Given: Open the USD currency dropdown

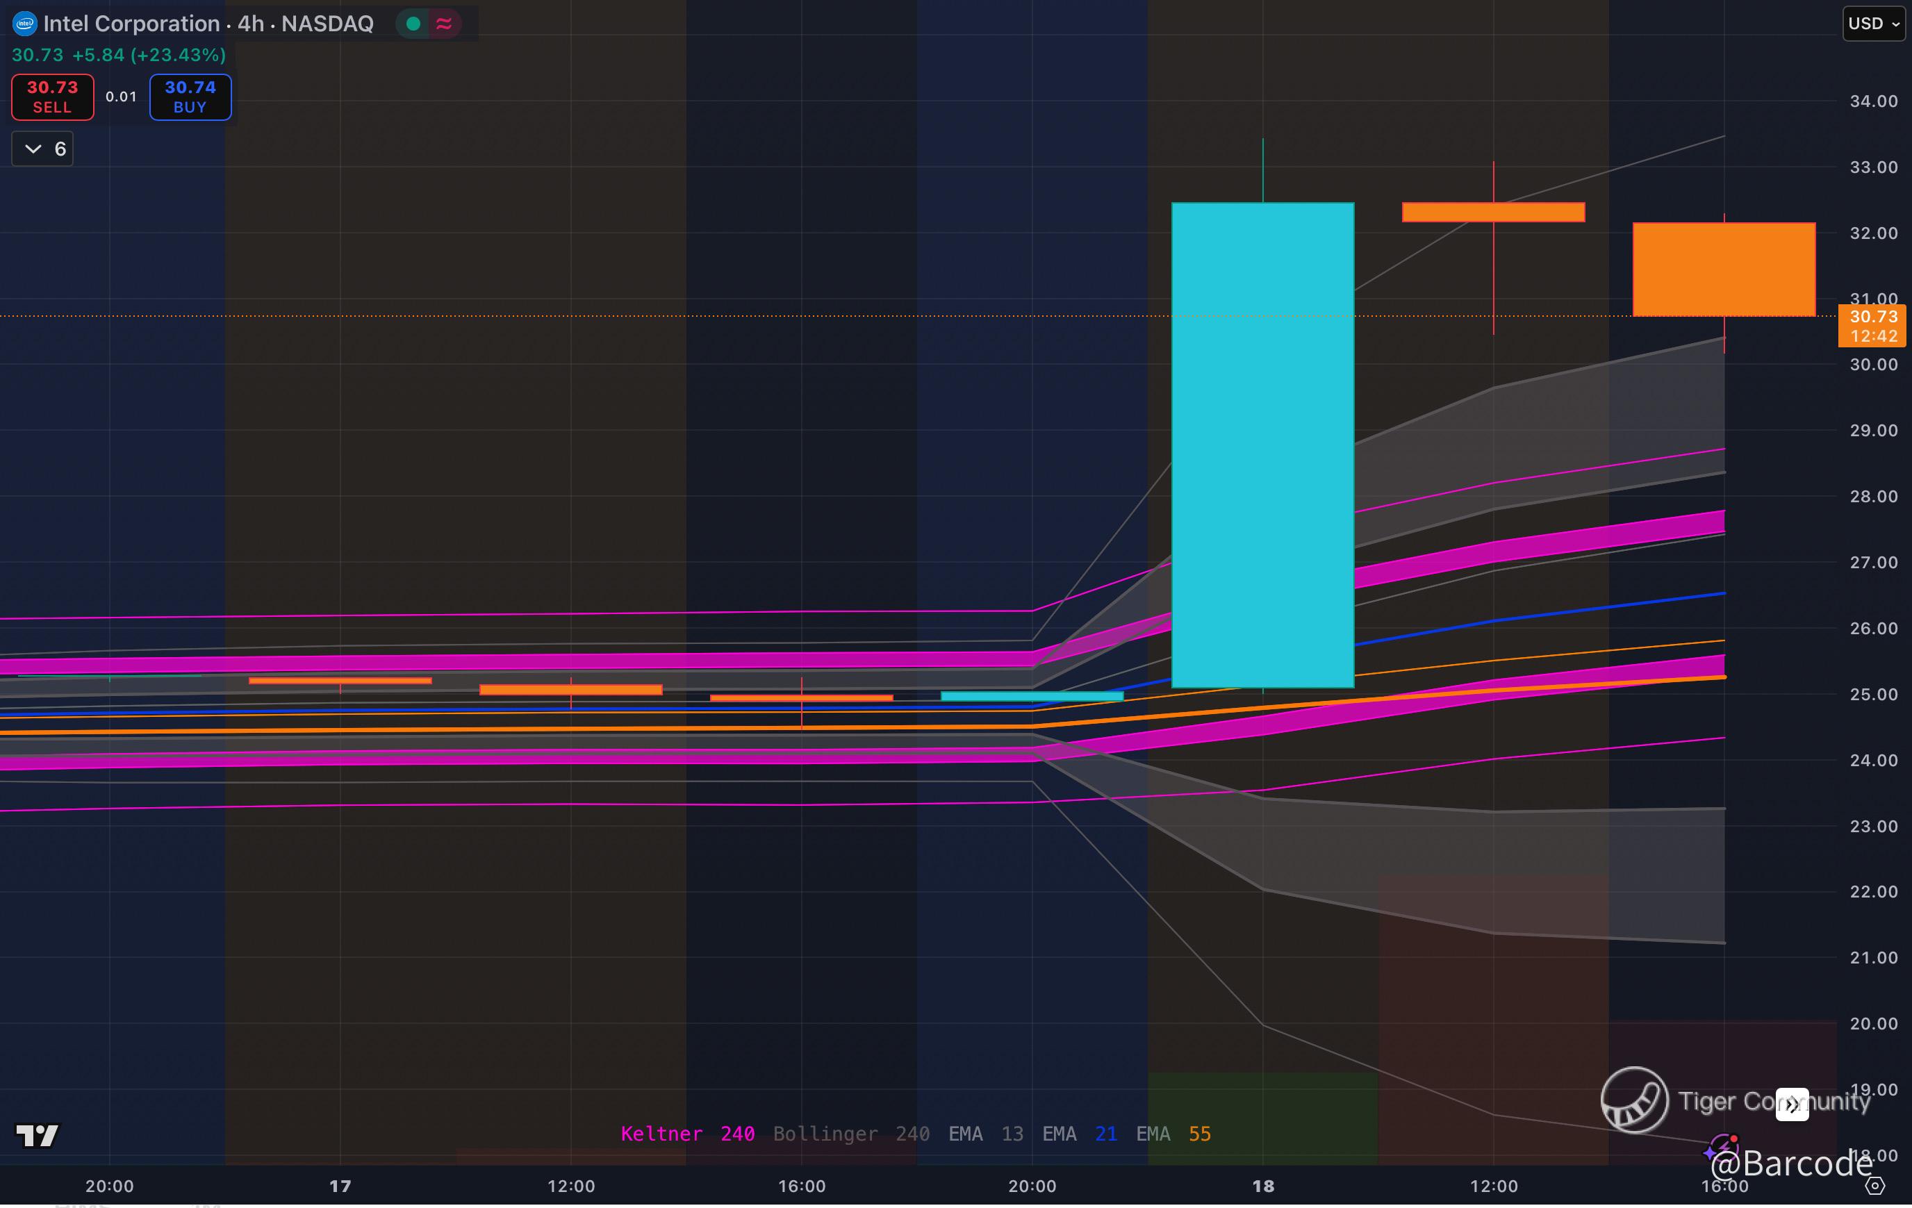Looking at the screenshot, I should pyautogui.click(x=1873, y=24).
